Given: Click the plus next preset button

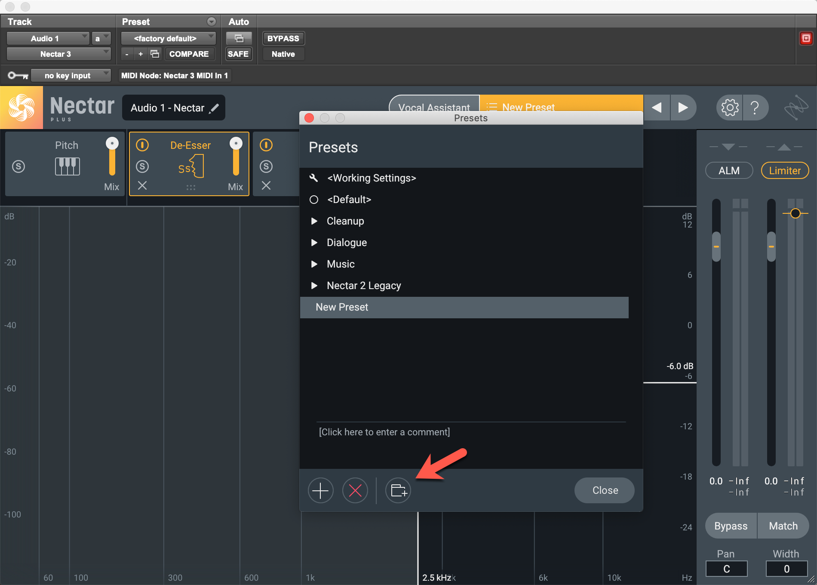Looking at the screenshot, I should click(x=141, y=54).
